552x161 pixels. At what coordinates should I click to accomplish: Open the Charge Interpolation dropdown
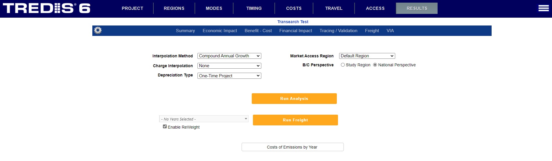(x=229, y=66)
